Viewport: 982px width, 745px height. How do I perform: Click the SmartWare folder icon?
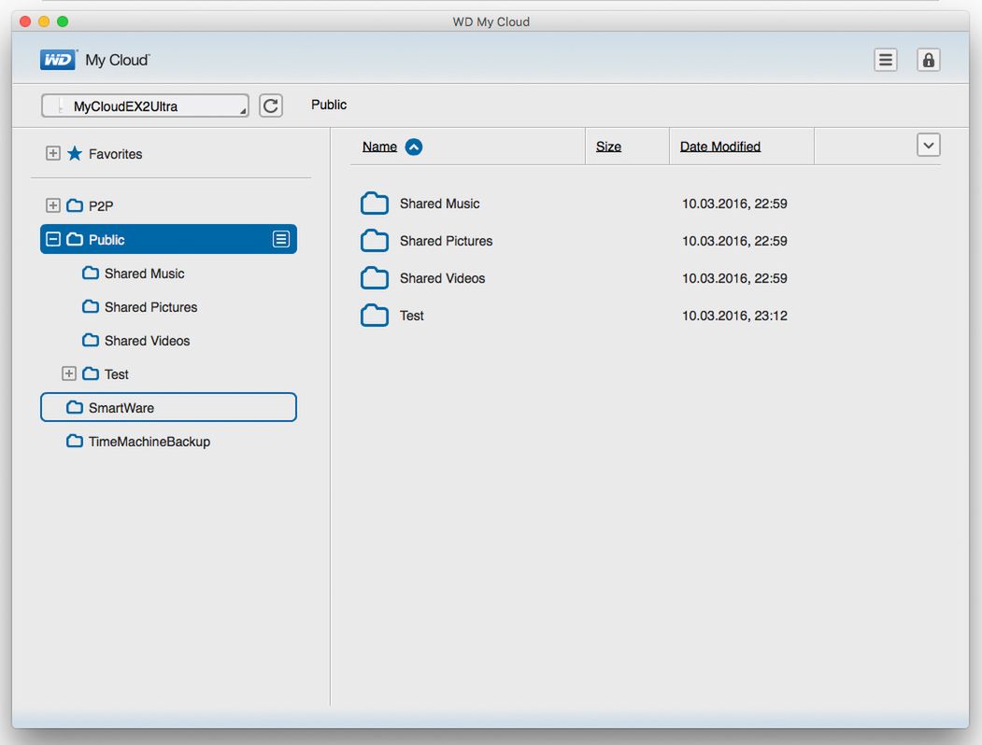tap(75, 407)
